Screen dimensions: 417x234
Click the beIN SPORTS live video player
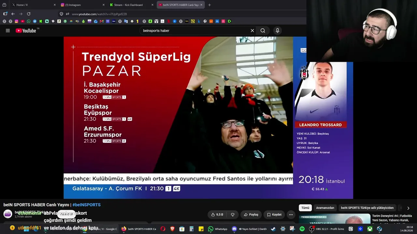(208, 118)
